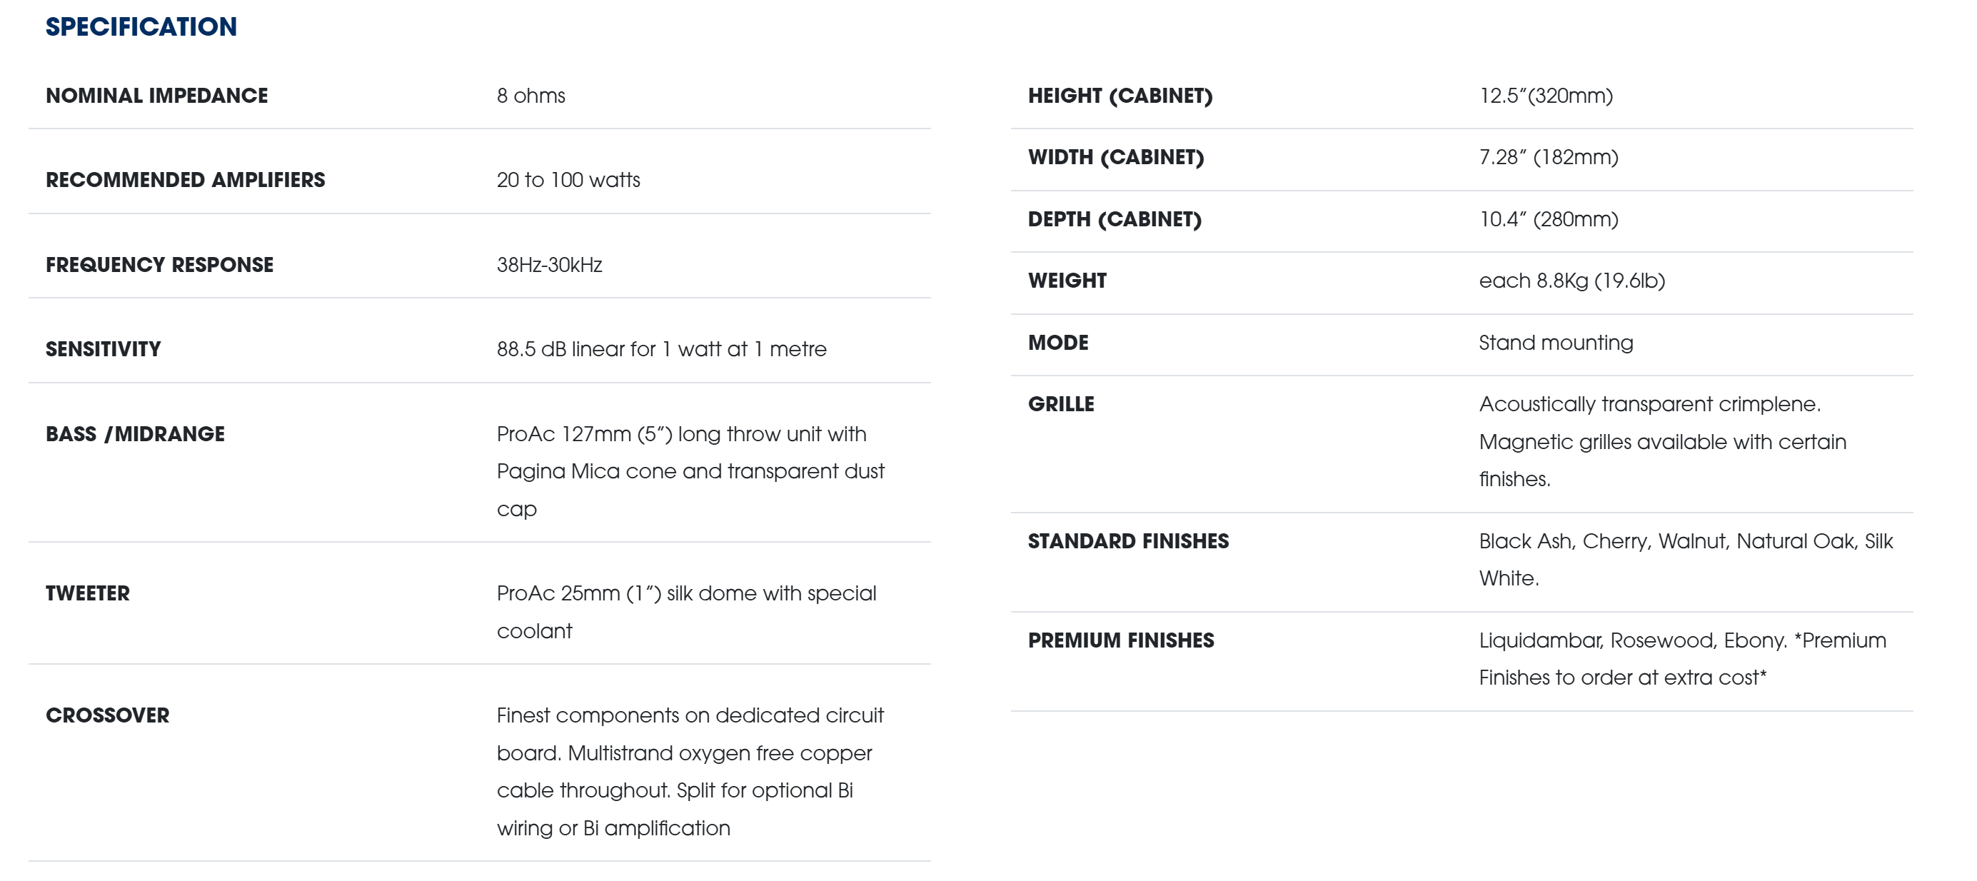Click the HEIGHT (CABINET) label
The image size is (1977, 881).
1120,96
